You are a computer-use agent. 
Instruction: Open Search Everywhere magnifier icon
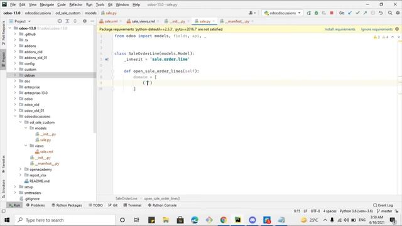(390, 13)
